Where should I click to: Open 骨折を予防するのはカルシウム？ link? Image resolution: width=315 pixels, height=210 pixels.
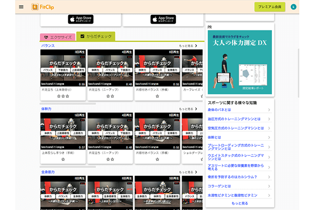coord(232,177)
